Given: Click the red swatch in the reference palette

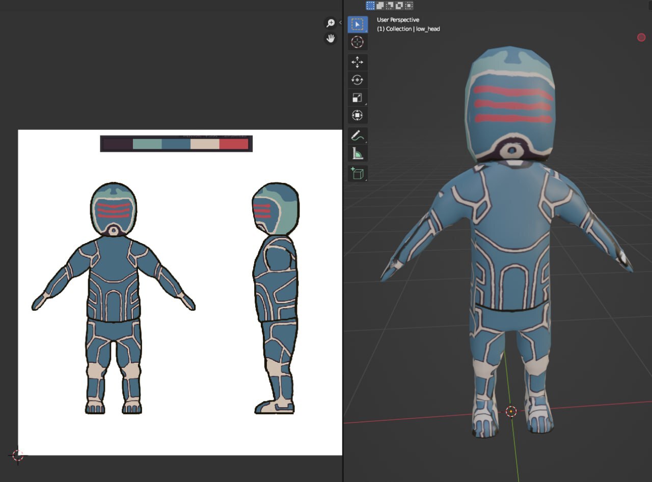Looking at the screenshot, I should coord(233,144).
